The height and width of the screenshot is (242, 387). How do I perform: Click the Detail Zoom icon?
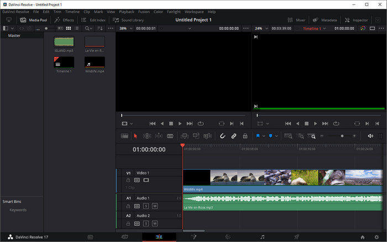click(x=300, y=136)
